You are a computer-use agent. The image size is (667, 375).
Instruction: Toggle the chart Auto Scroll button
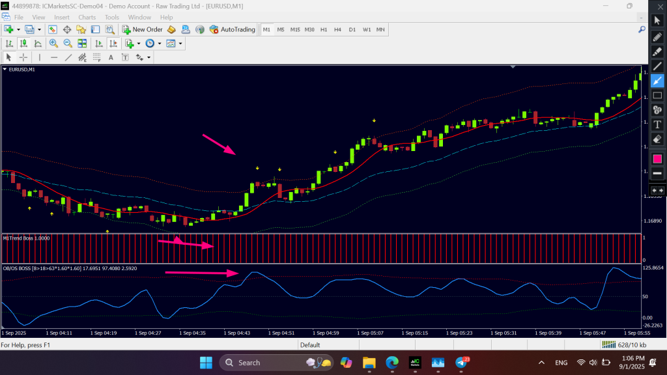(99, 44)
